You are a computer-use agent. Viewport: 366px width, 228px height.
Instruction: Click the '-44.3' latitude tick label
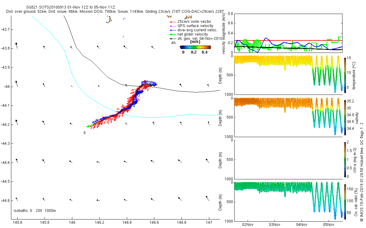5,143
